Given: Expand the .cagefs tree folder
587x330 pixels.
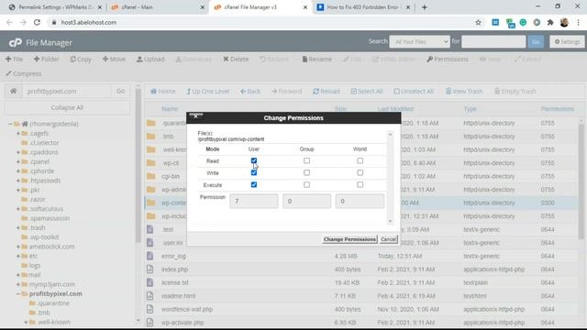Looking at the screenshot, I should [18, 133].
